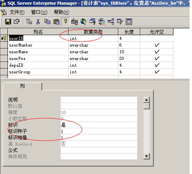This screenshot has width=192, height=174.
Task: Click the Copy icon in toolbar
Action: click(47, 22)
